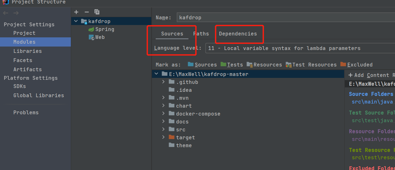Switch to the Paths tab

point(201,34)
